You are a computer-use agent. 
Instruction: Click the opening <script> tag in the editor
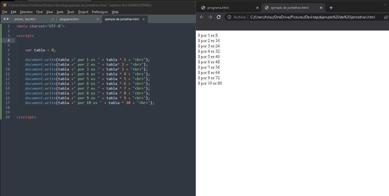click(x=25, y=36)
